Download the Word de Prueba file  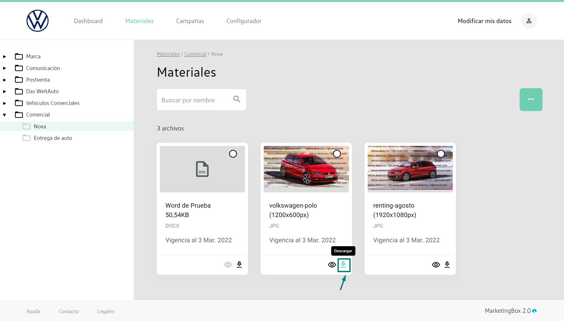[239, 264]
